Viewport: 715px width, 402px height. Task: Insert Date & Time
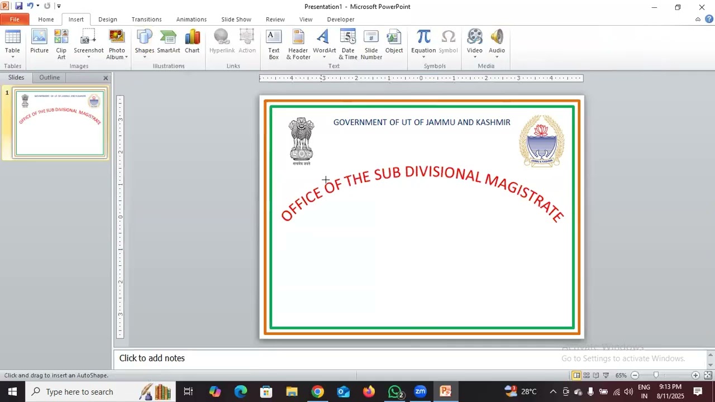pos(347,44)
